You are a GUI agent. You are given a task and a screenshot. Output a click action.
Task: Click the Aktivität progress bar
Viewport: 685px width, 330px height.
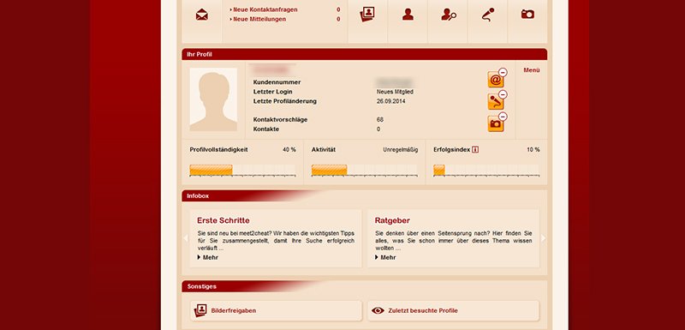[x=365, y=170]
